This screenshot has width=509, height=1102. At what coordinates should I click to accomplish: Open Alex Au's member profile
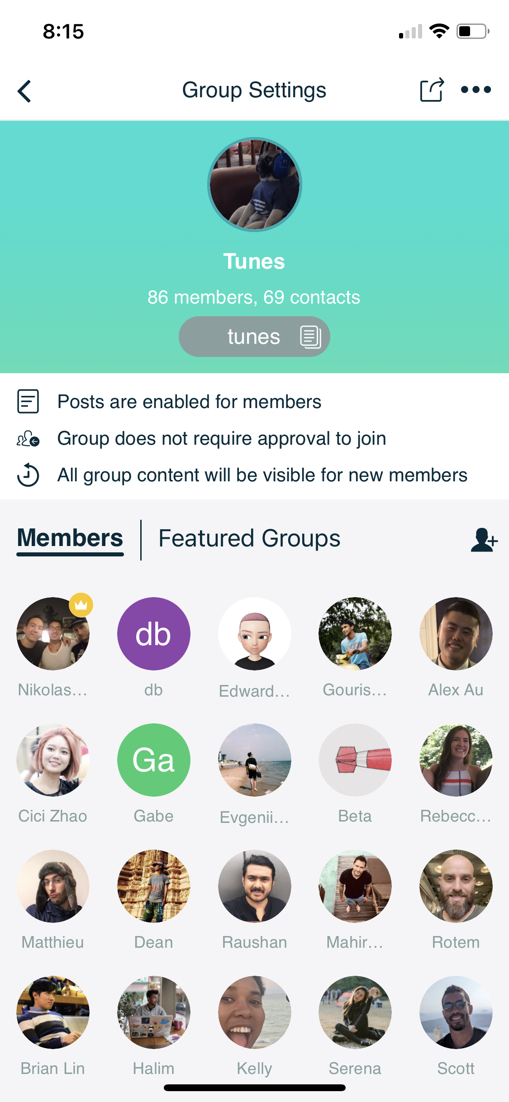(x=456, y=633)
